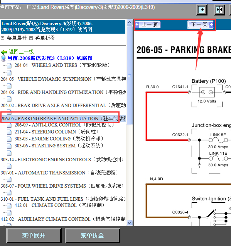Viewport: 231px width, 246px height.
Task: Click page icon above 205-02 REAR DRIVE AXLE
Action: 9,99
